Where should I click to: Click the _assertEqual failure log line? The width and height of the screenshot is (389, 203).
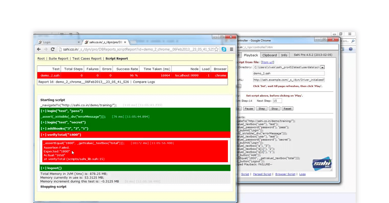[x=83, y=143]
